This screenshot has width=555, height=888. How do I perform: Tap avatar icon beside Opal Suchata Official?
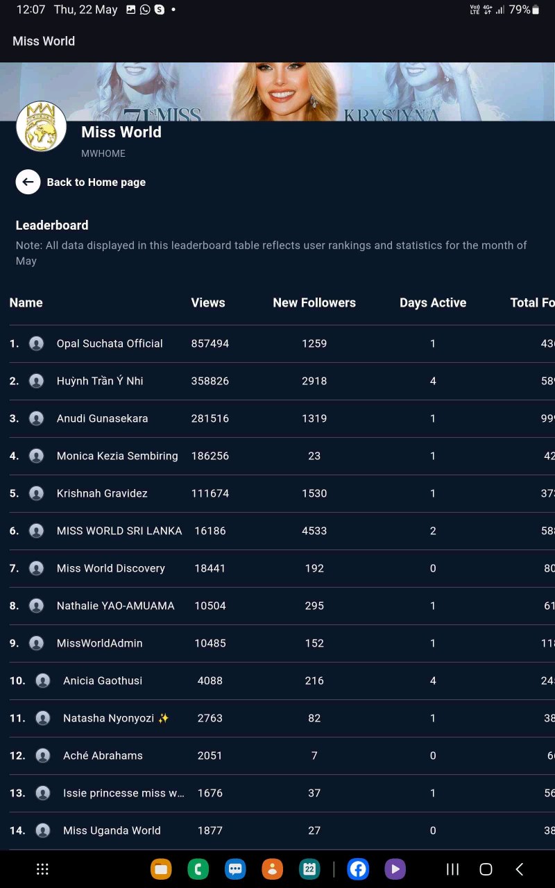click(x=36, y=343)
